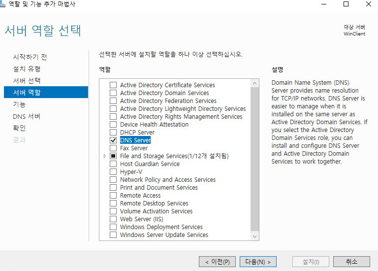The width and height of the screenshot is (378, 271).
Task: Check the Remote Access role
Action: click(x=113, y=195)
